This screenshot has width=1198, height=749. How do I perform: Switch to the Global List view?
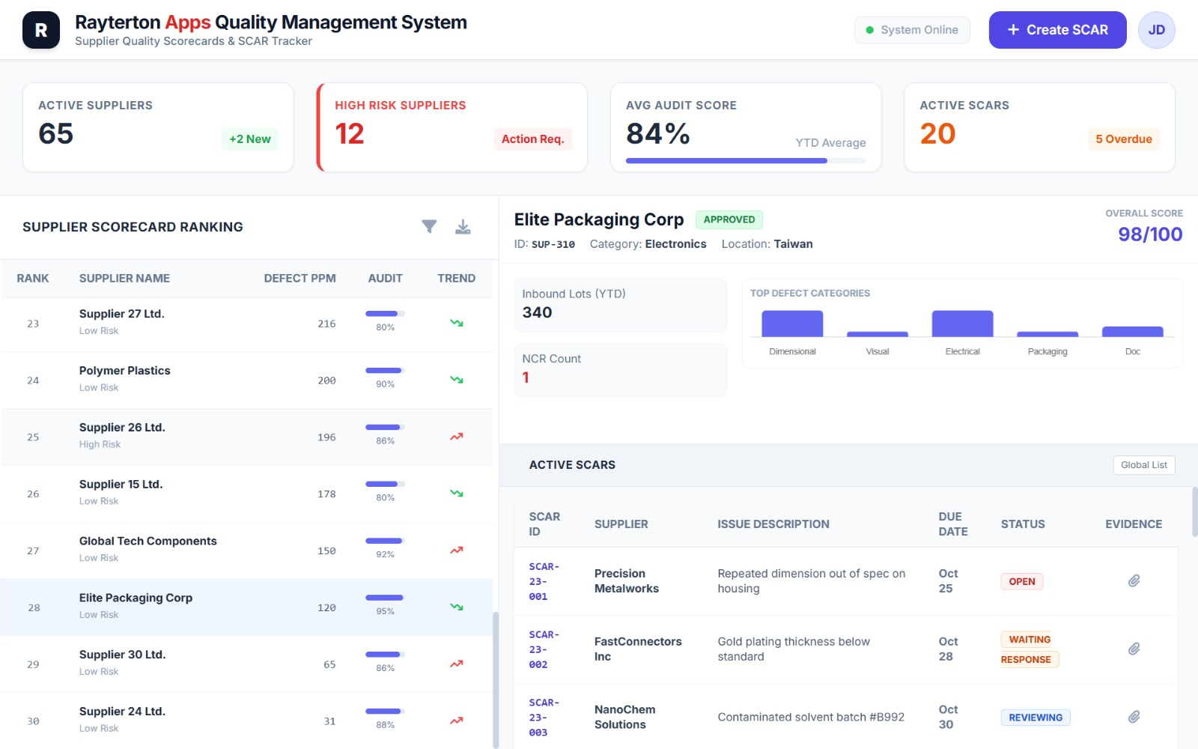1143,464
